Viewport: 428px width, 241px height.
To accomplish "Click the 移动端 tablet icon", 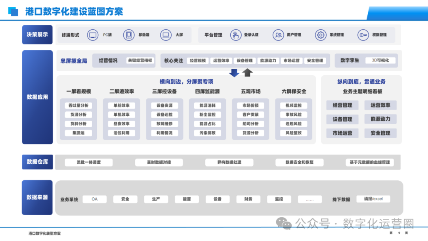I will tap(128, 35).
